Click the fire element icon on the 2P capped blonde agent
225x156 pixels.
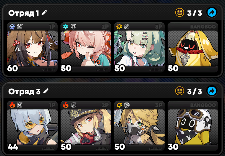pyautogui.click(x=66, y=105)
